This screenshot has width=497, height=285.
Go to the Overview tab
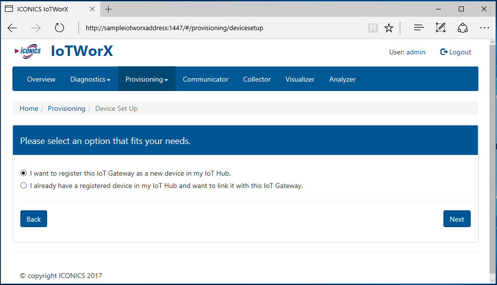(41, 79)
